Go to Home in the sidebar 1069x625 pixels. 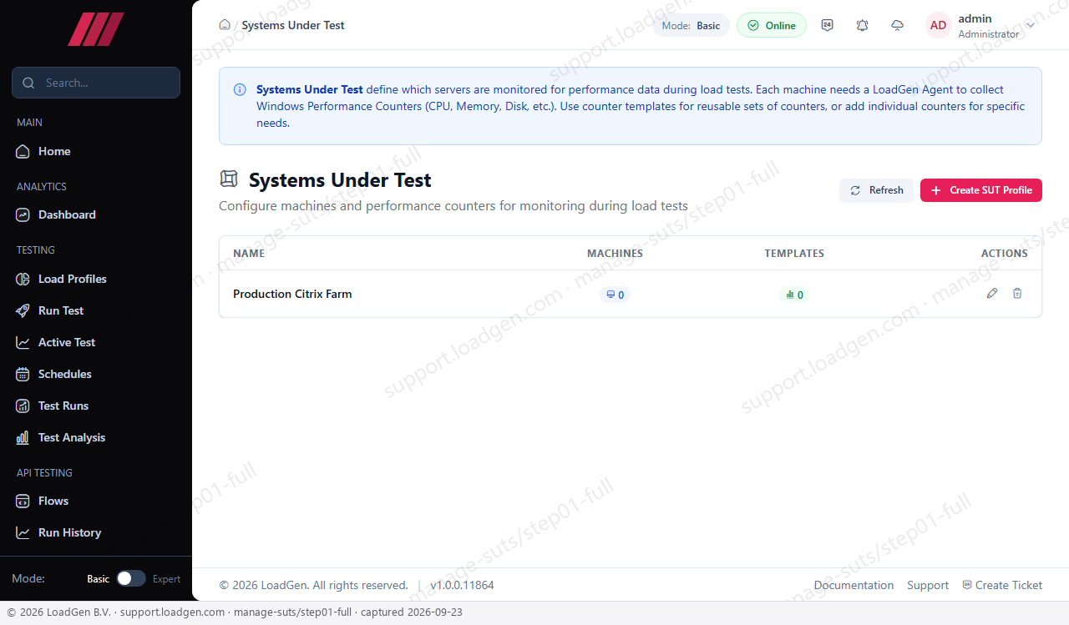pyautogui.click(x=96, y=151)
